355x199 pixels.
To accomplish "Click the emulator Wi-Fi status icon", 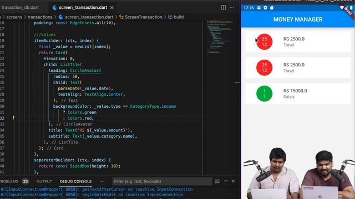I will (342, 8).
